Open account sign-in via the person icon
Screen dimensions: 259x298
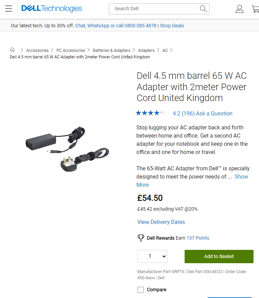[x=240, y=9]
